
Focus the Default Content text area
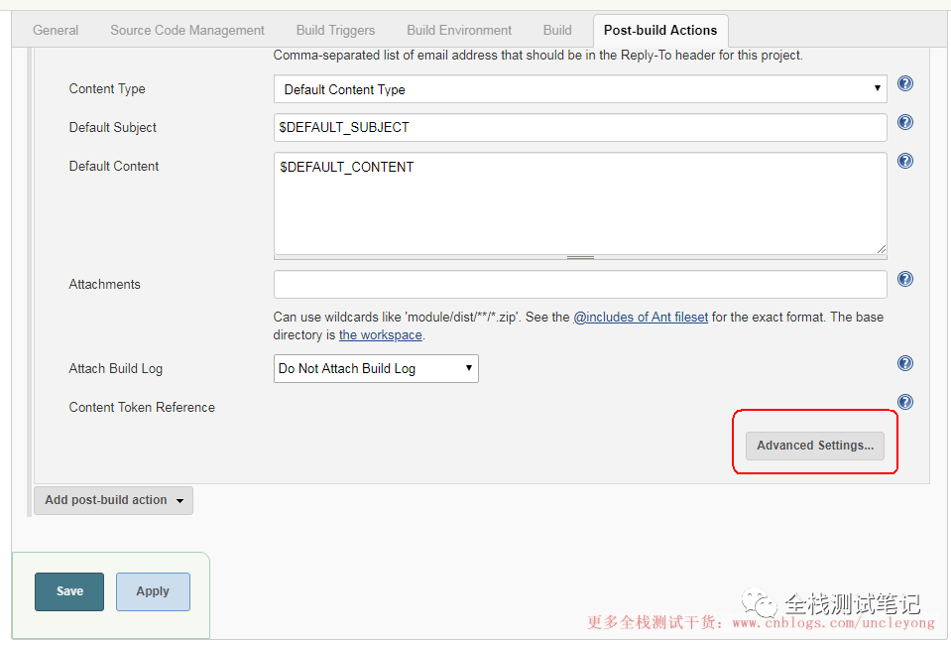pos(580,203)
